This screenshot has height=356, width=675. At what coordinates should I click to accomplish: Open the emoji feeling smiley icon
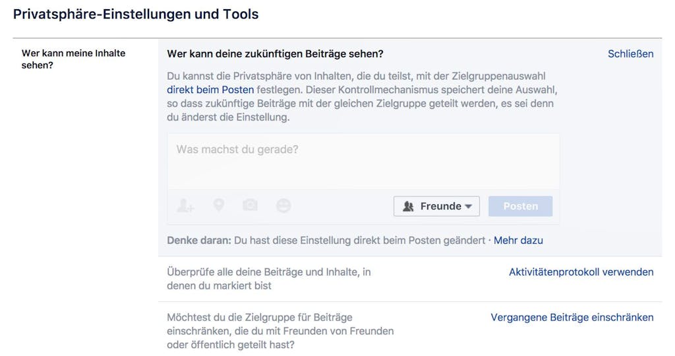pos(283,206)
